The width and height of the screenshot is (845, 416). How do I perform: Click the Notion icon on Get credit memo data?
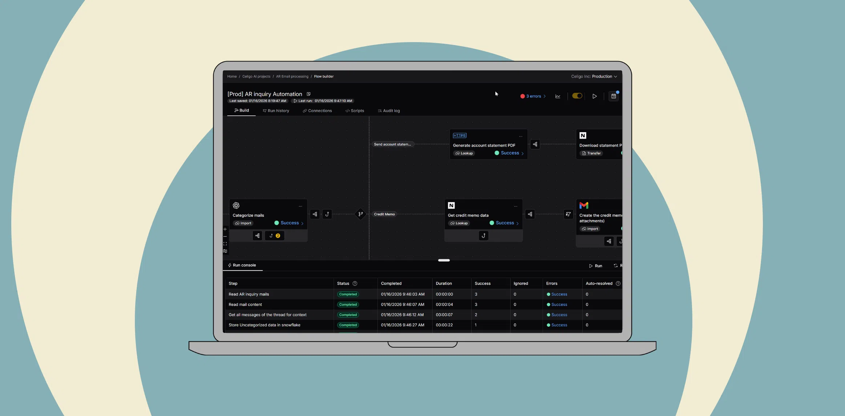tap(451, 205)
